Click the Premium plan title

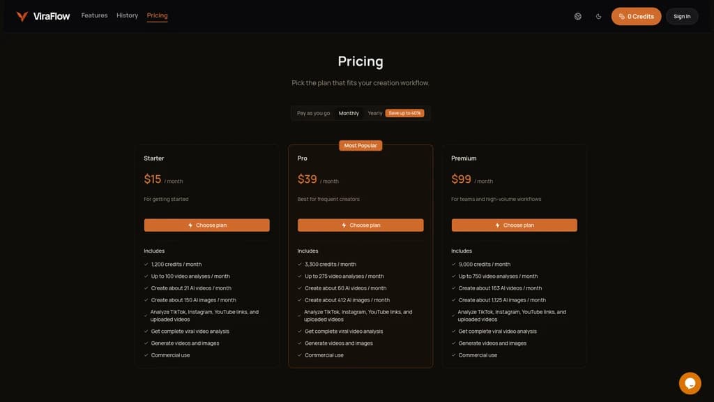coord(464,158)
